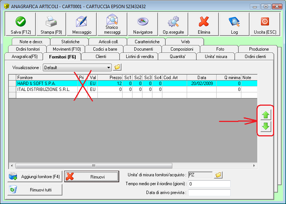Open Ordini clienti tab
The image size is (286, 204).
click(x=255, y=57)
